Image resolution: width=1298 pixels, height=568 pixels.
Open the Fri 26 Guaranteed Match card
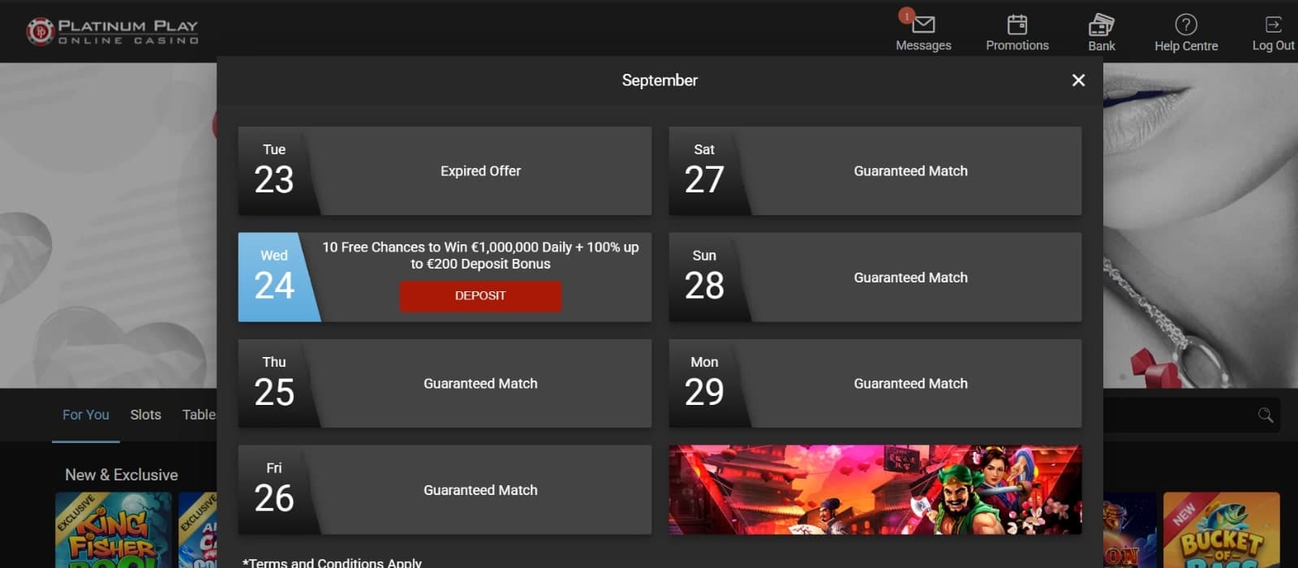tap(445, 490)
